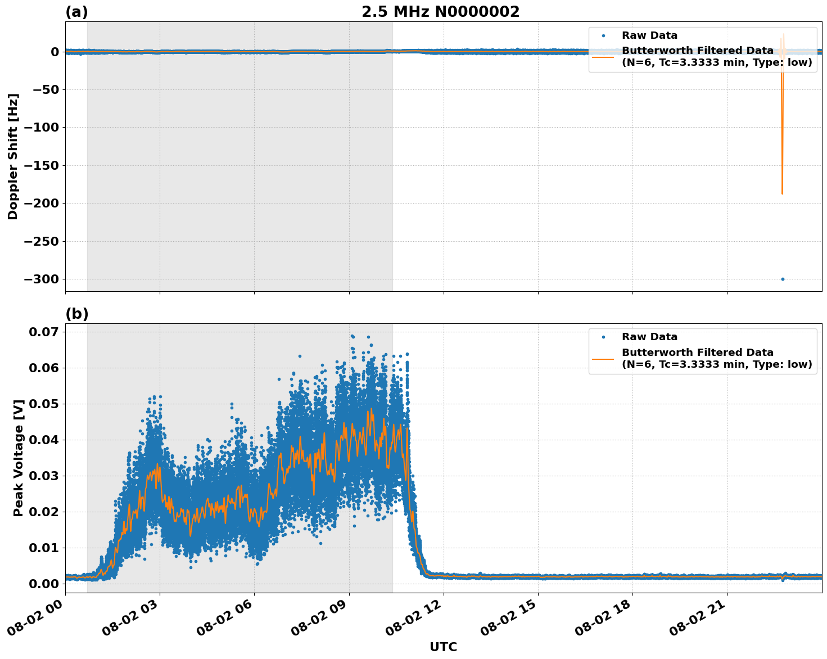This screenshot has height=659, width=827.
Task: Click the outlier point near -300 Hz
Action: pos(784,278)
